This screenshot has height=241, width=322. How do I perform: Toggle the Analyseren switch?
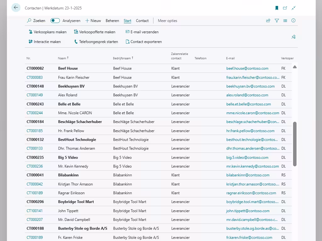tap(55, 21)
